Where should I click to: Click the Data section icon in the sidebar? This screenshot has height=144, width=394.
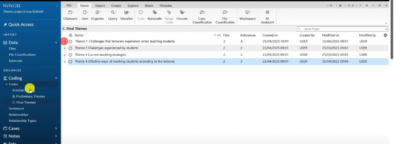5,43
